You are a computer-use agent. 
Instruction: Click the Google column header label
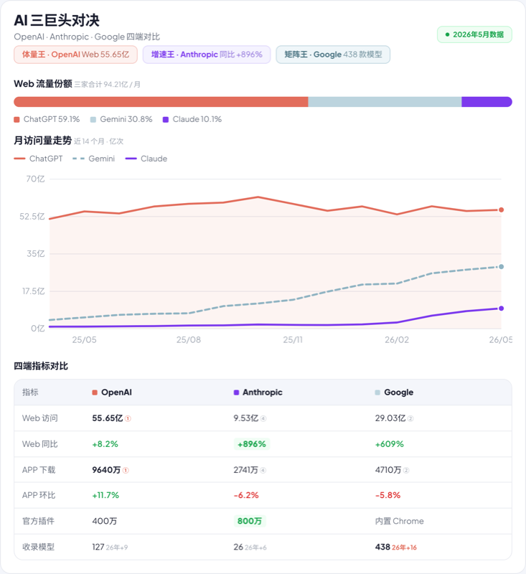click(398, 392)
